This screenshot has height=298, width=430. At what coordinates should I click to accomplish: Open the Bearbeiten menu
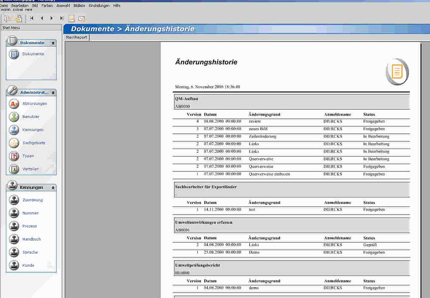20,5
